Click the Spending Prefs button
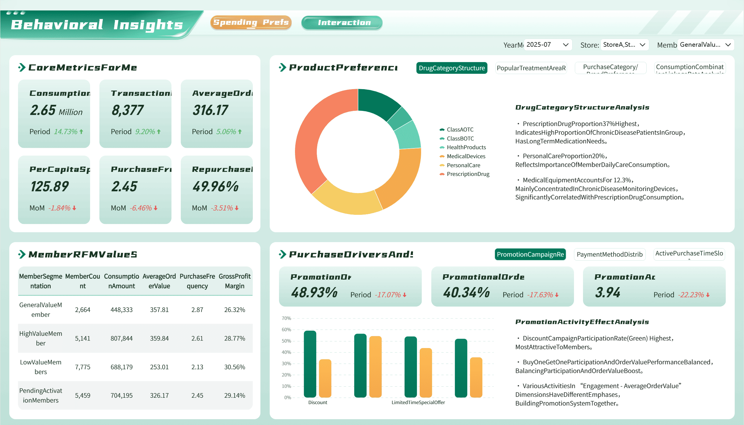 tap(251, 22)
